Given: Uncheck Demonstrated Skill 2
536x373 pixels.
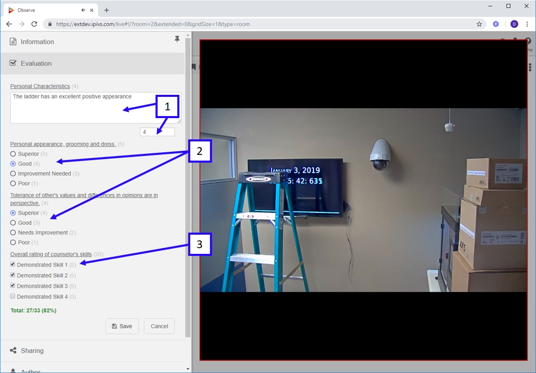Looking at the screenshot, I should point(12,275).
